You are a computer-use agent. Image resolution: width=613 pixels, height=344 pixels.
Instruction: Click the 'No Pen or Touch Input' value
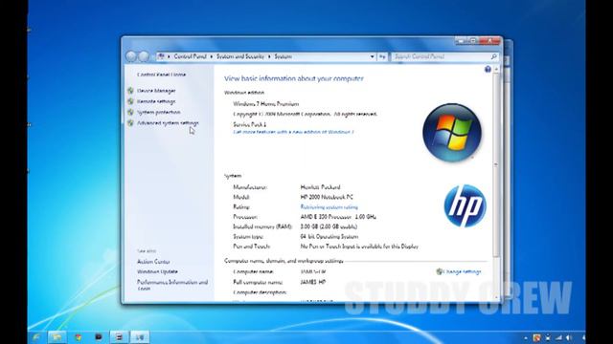(359, 247)
